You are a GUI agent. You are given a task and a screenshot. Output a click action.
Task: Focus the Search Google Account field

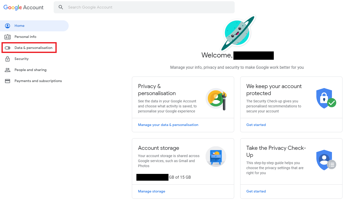pos(144,7)
